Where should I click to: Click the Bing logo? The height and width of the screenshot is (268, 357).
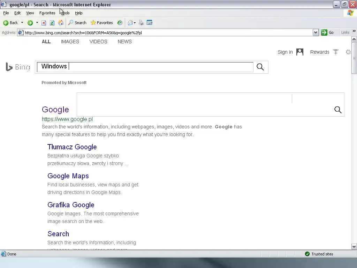(x=18, y=67)
